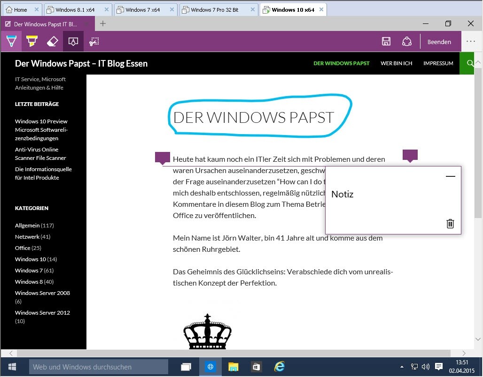The width and height of the screenshot is (483, 377).
Task: Click Beenden to exit annotation mode
Action: (x=439, y=42)
